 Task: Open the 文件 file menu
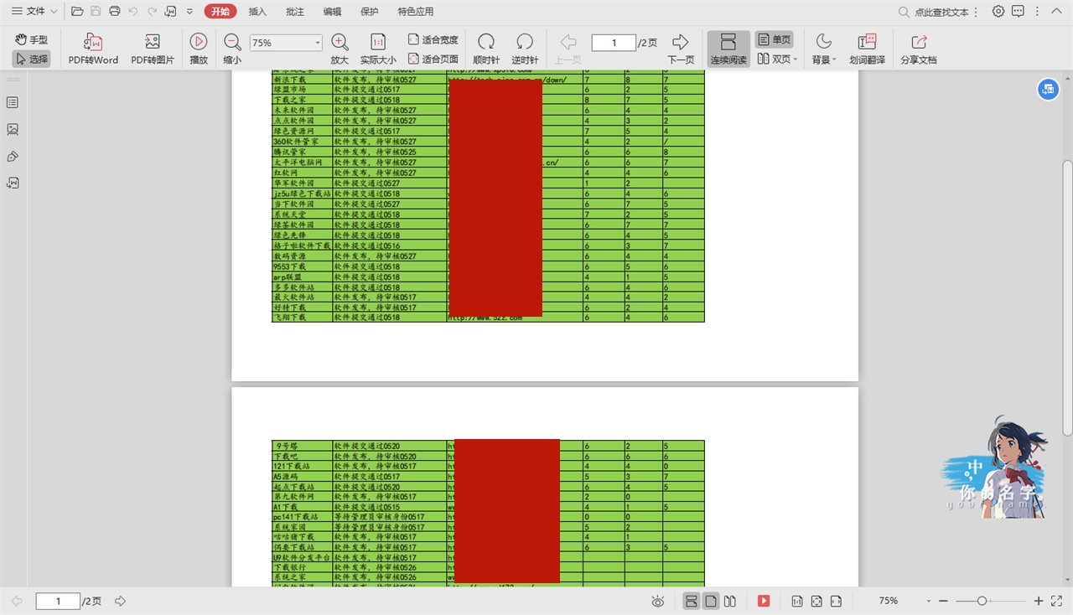(34, 12)
